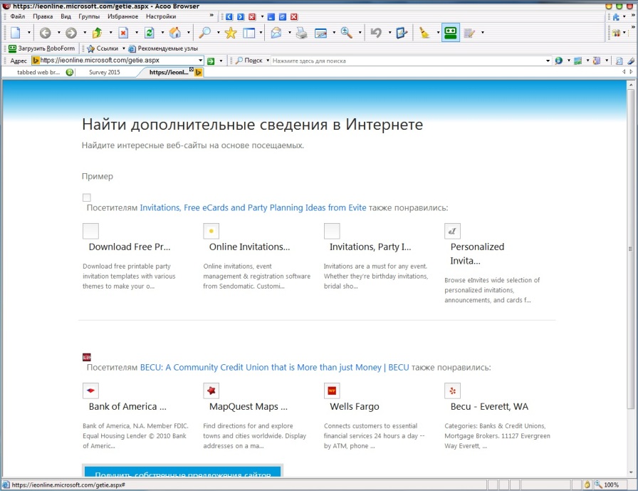
Task: Switch to previous tab with blue left arrow
Action: tap(229, 16)
